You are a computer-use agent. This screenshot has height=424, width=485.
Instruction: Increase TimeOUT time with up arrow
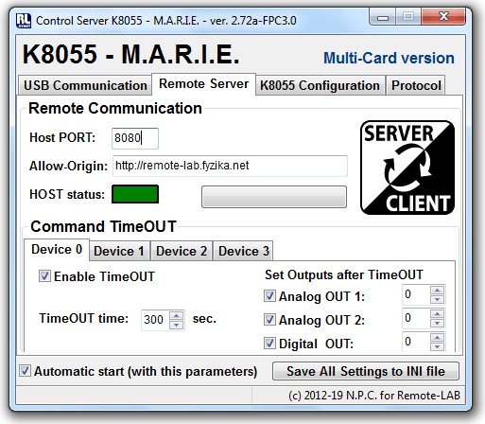pyautogui.click(x=177, y=315)
